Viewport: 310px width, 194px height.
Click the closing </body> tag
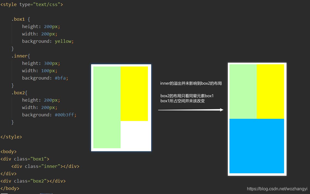(x=10, y=188)
